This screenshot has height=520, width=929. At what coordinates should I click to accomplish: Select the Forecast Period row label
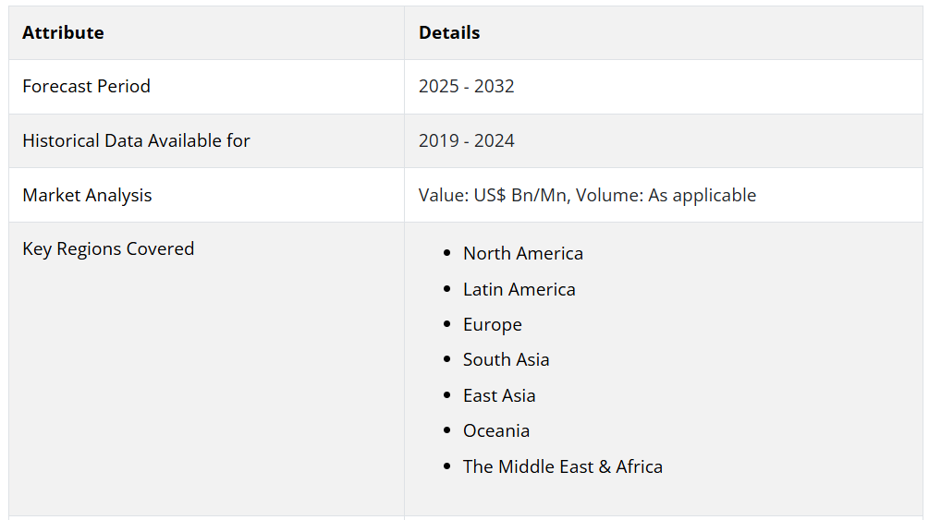[86, 87]
